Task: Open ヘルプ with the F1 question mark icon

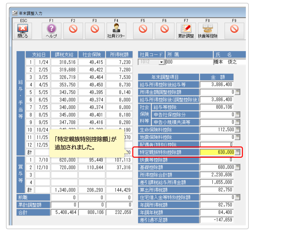Action: (51, 31)
